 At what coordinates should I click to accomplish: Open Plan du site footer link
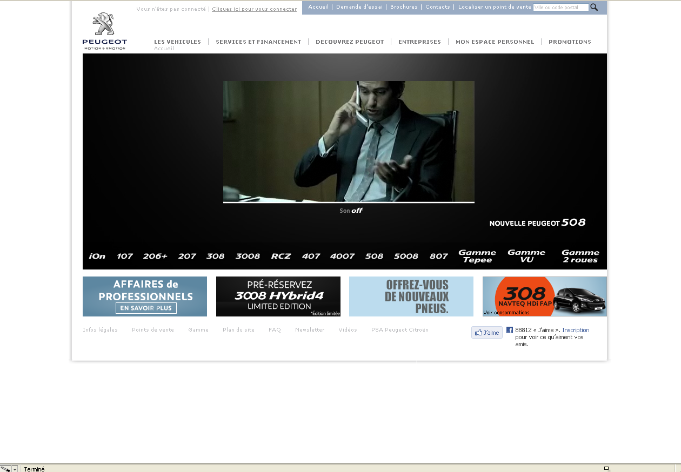pos(238,330)
